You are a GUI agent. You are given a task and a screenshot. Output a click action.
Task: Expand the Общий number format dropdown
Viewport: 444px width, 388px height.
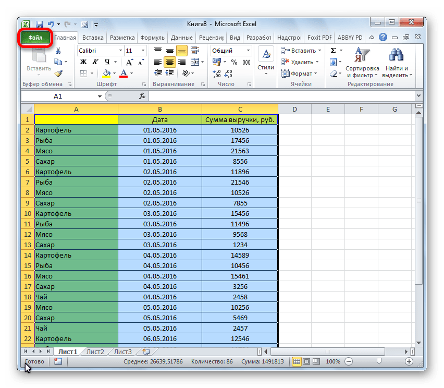pyautogui.click(x=248, y=51)
